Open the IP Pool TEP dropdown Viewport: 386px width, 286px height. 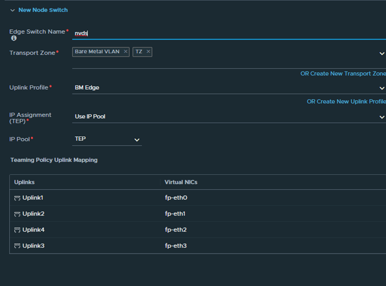(137, 140)
